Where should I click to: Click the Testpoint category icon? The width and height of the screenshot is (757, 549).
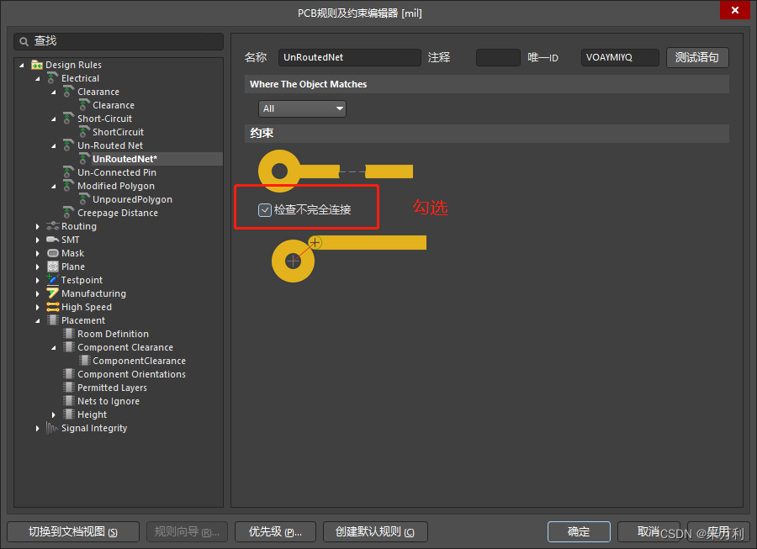53,280
